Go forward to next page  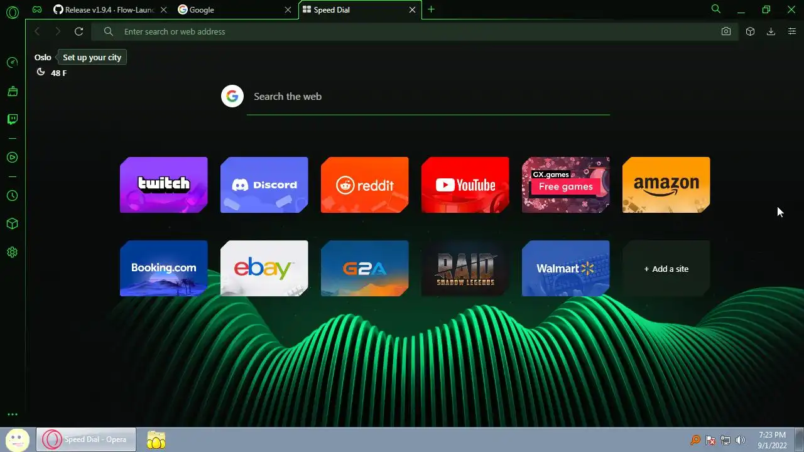58,31
